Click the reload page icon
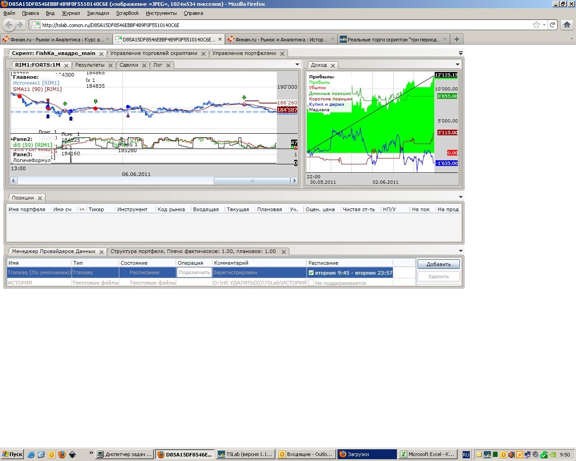Screen dimensions: 576x461 coord(552,25)
